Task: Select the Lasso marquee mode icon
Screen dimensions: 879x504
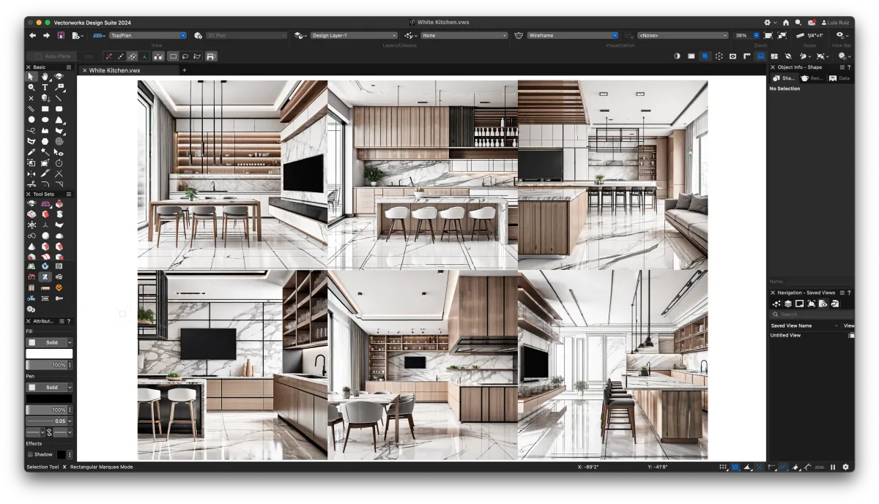Action: [185, 56]
